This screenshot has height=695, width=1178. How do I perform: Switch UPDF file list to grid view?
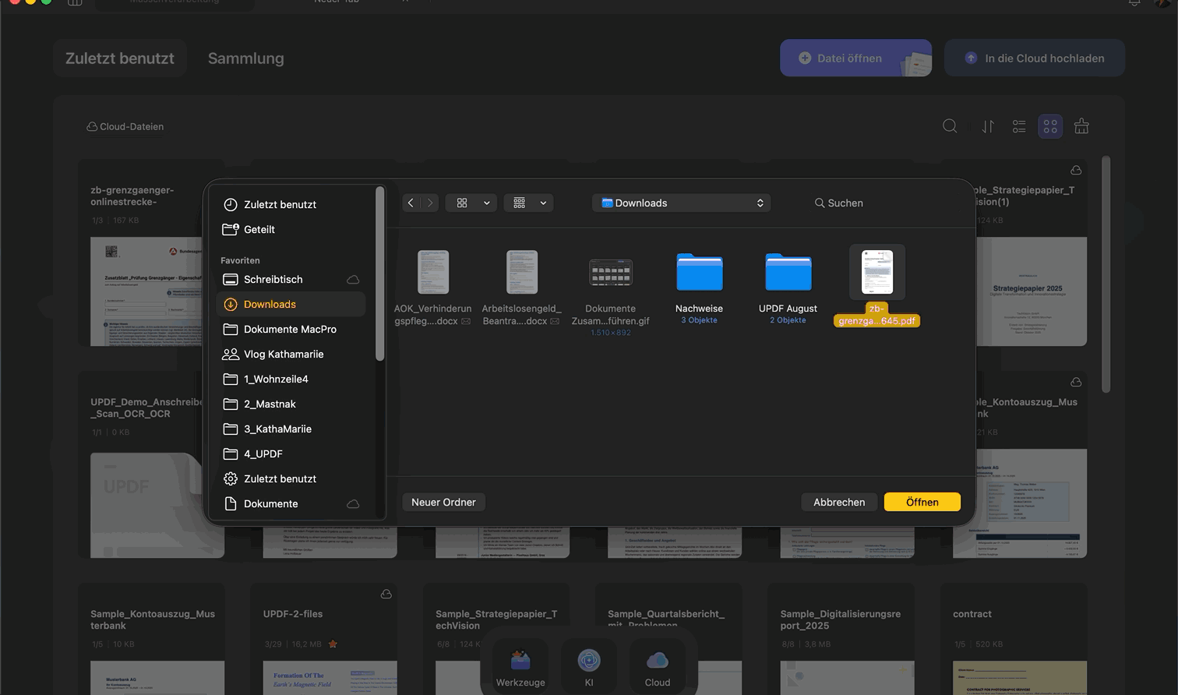(1050, 126)
